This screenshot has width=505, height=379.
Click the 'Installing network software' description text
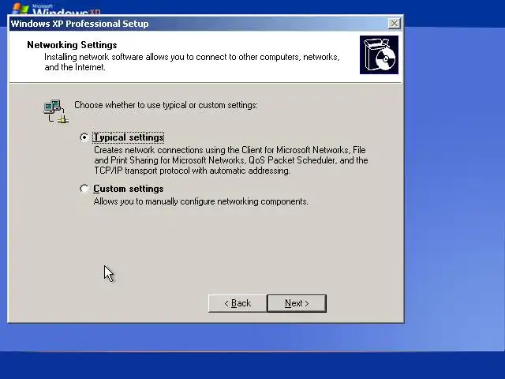192,62
